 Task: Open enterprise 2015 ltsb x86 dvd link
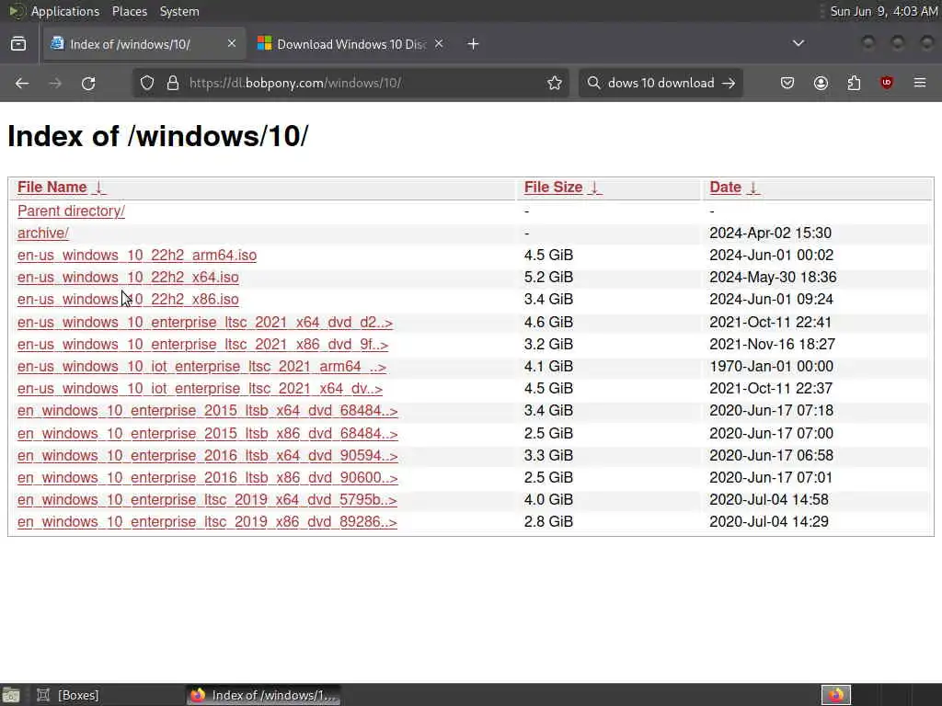(207, 434)
